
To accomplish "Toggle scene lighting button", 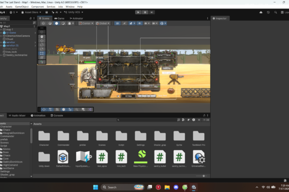I will tap(125, 23).
